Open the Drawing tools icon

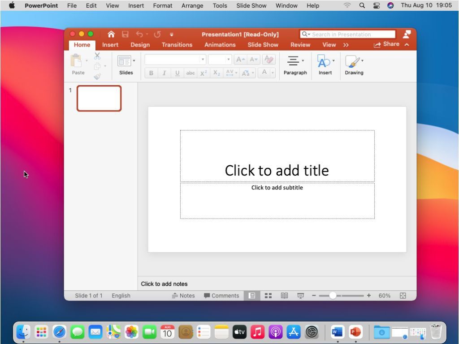(x=353, y=62)
